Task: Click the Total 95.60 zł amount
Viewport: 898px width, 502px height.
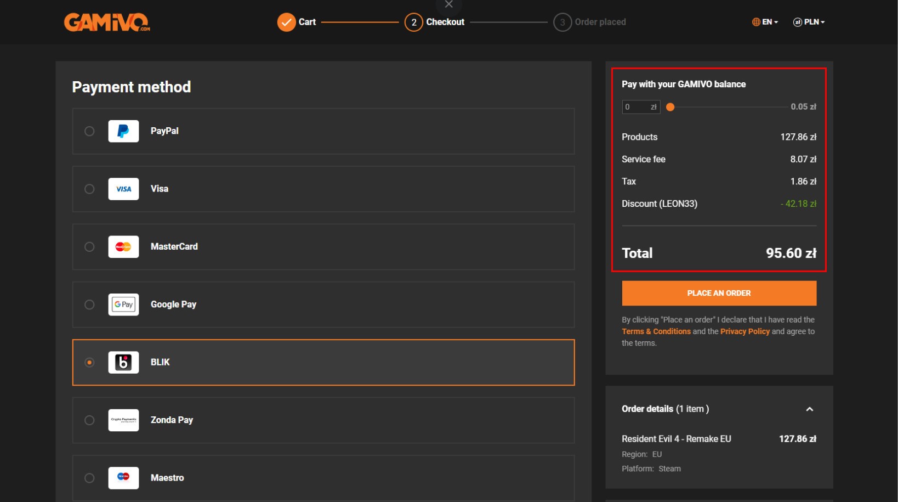Action: tap(791, 253)
